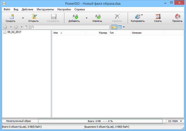Click the Незагрузочный образ status button

coord(19,121)
